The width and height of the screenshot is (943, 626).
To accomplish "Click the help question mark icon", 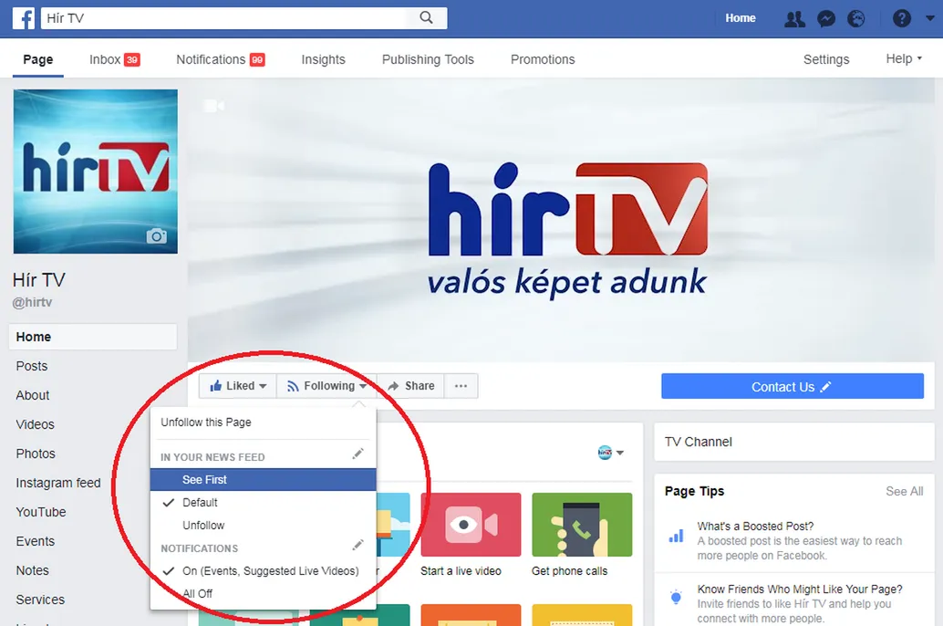I will point(901,18).
